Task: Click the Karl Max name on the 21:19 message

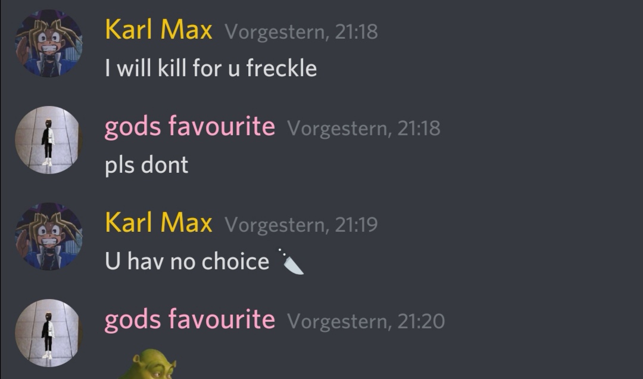Action: tap(159, 222)
